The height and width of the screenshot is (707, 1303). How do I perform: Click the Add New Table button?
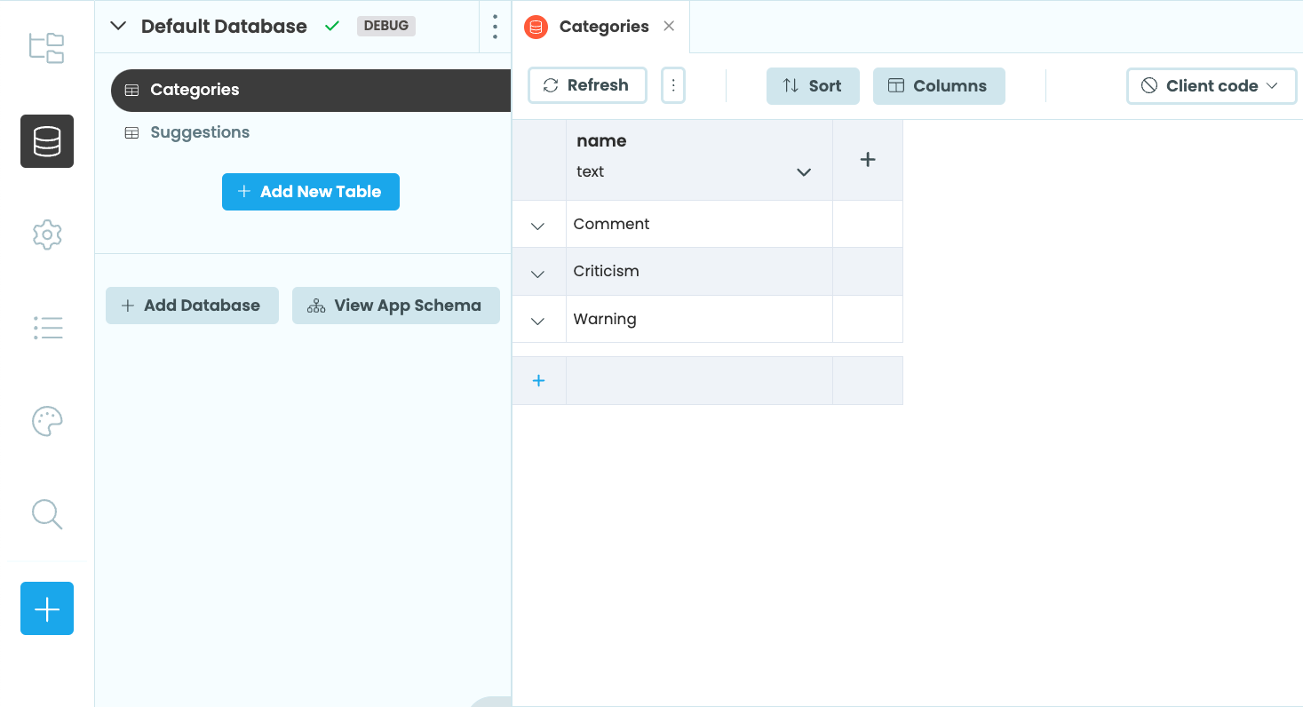click(x=311, y=192)
